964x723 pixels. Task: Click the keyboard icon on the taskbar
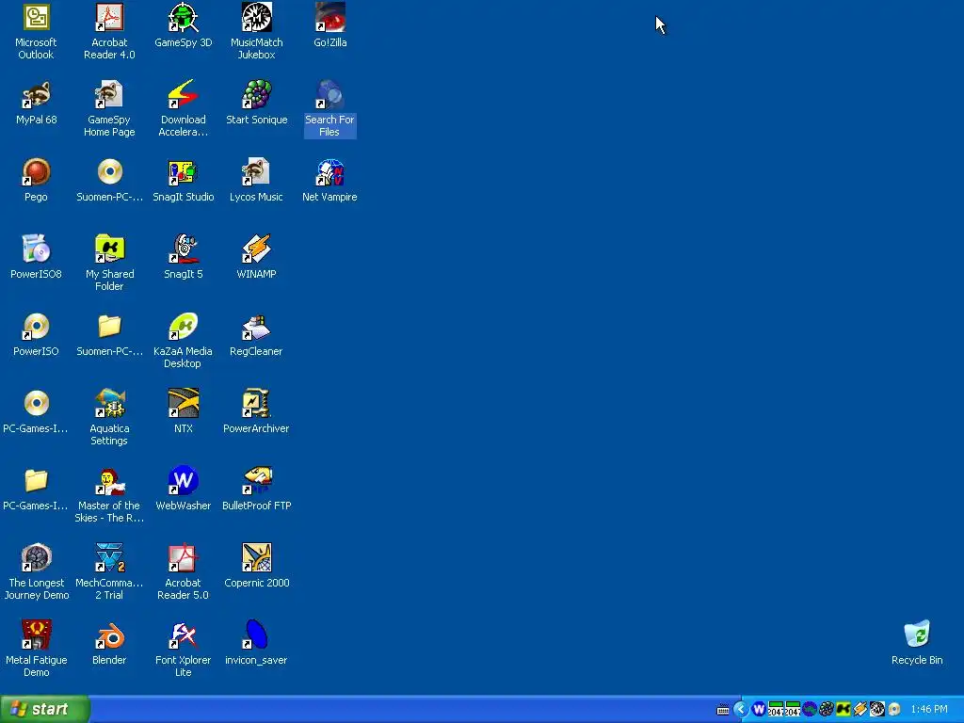click(723, 710)
